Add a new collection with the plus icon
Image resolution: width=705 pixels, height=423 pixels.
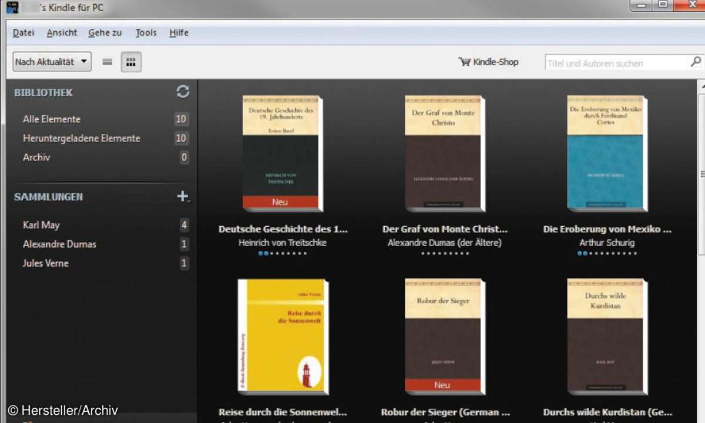183,196
